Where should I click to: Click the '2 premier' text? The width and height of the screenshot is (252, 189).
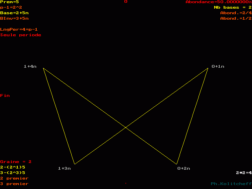click(14, 178)
